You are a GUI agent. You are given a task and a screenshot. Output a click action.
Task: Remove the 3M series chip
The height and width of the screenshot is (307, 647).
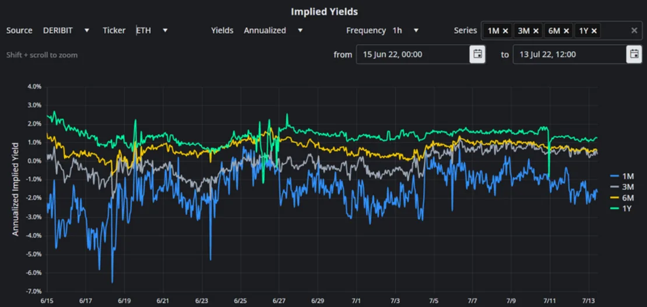coord(536,31)
